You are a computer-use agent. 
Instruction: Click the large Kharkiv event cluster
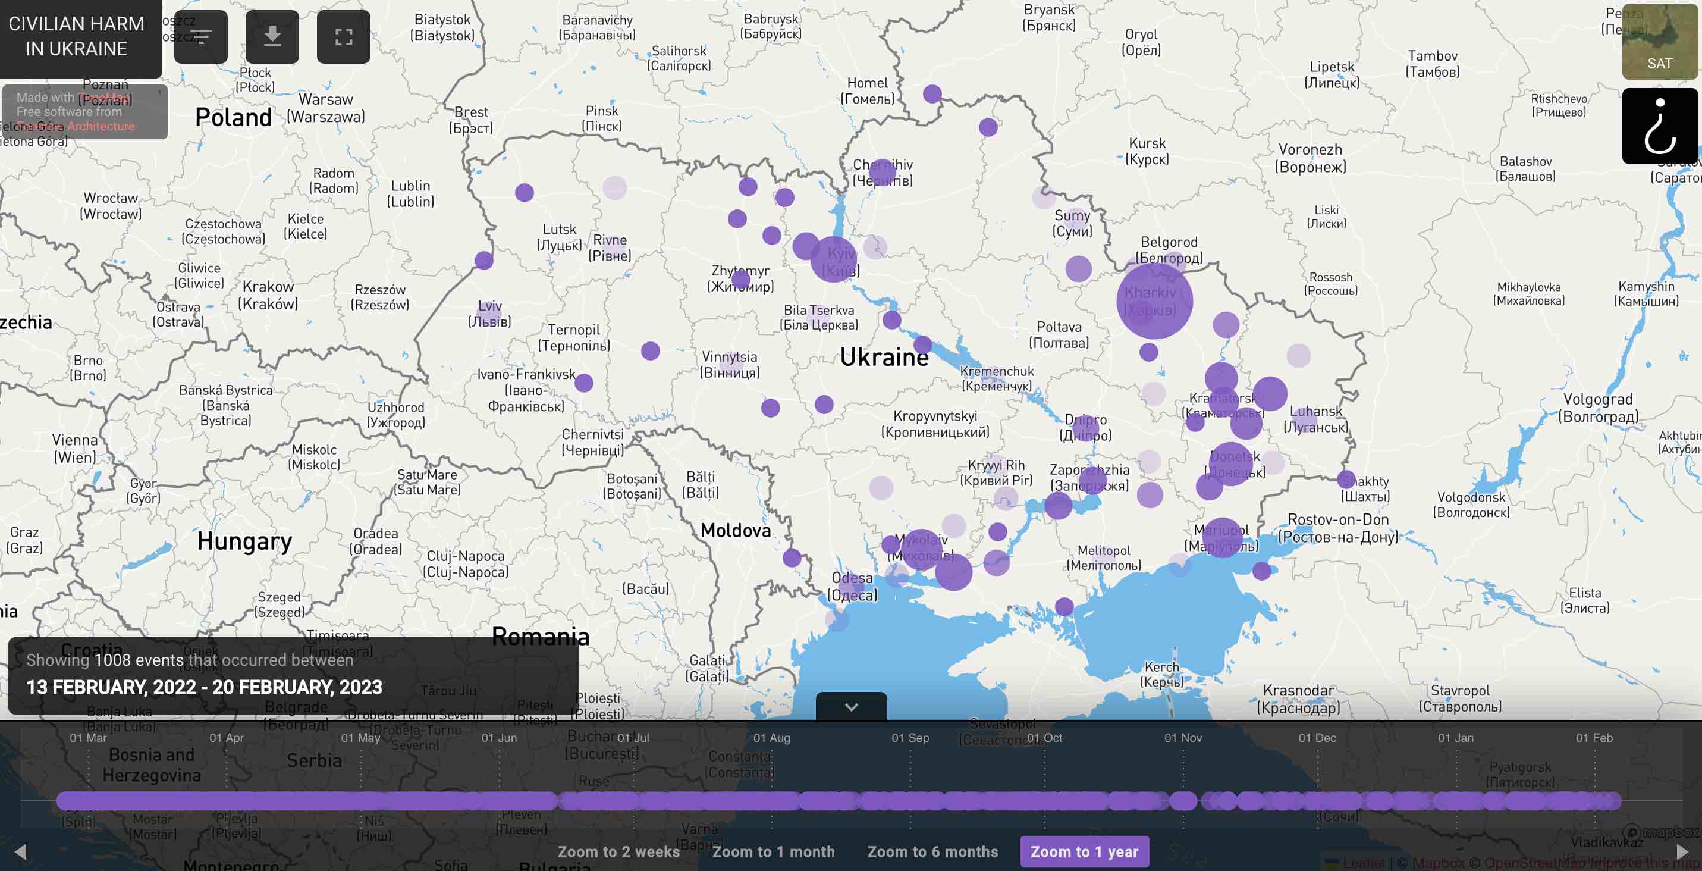click(1154, 300)
